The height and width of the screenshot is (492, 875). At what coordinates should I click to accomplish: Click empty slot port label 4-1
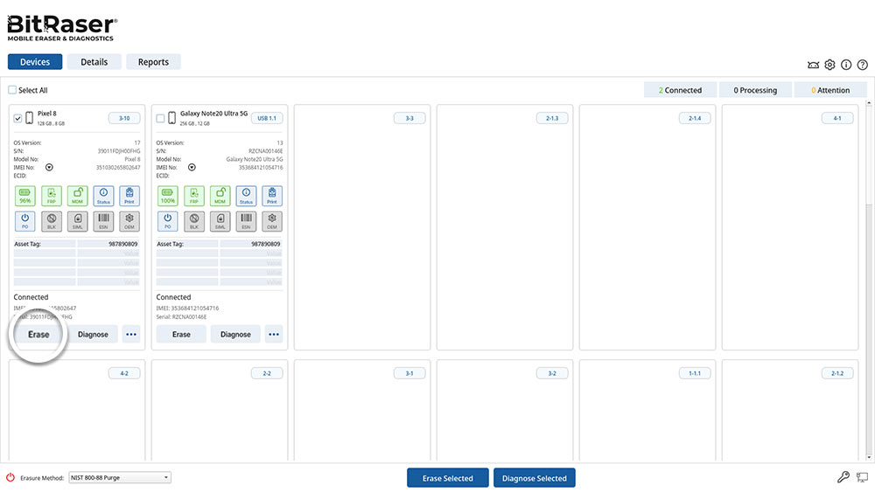click(x=837, y=118)
